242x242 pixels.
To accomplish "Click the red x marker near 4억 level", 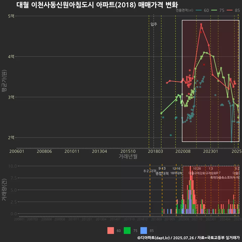I will [x=204, y=65].
